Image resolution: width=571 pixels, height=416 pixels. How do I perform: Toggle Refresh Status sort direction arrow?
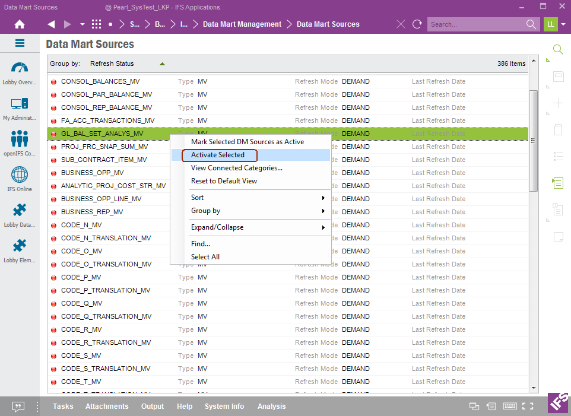162,63
